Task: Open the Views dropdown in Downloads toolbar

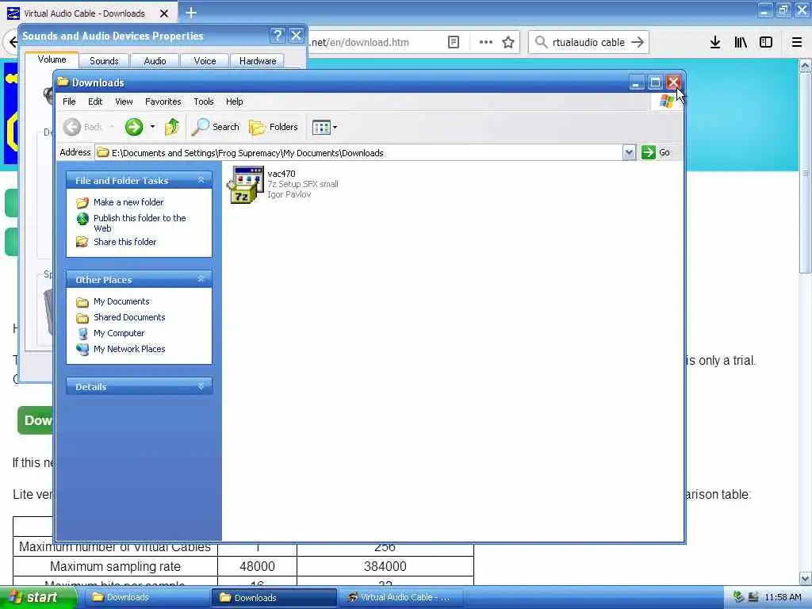Action: click(324, 127)
